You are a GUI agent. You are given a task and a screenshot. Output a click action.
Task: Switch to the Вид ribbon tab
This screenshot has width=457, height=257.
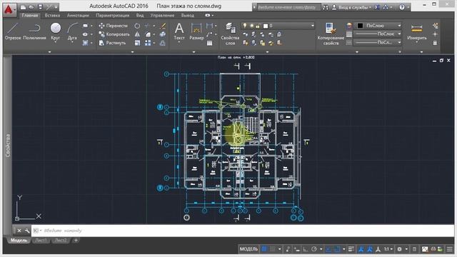coord(140,15)
